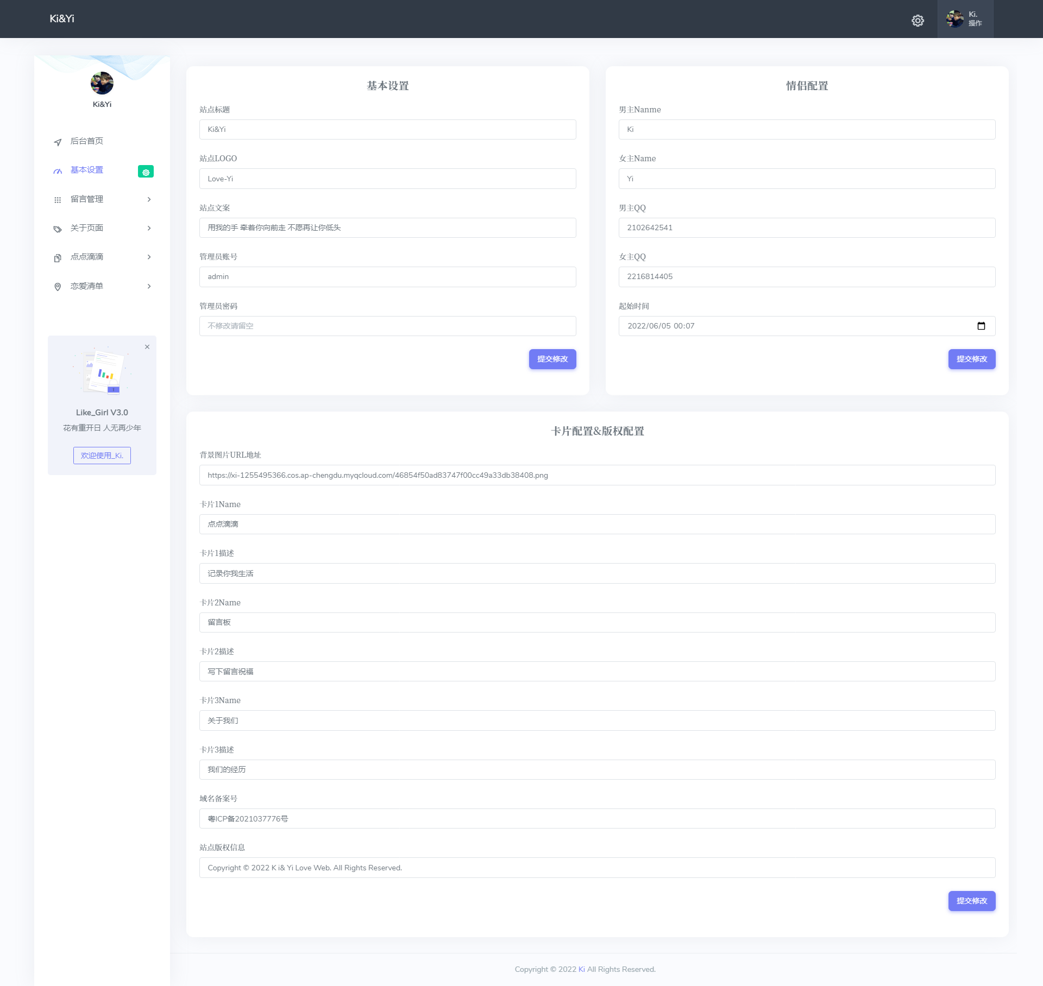
Task: Click the calendar icon in 起始时间 field
Action: pyautogui.click(x=981, y=326)
